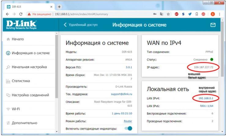Screen dimensions: 226x136
Task: Click the uptime value '1 день 03:21:10'
Action: point(122,113)
